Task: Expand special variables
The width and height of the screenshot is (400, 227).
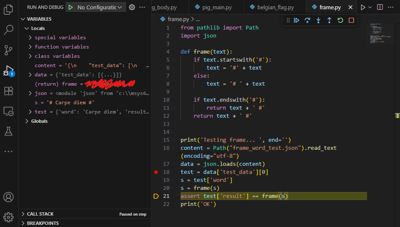Action: [30, 38]
